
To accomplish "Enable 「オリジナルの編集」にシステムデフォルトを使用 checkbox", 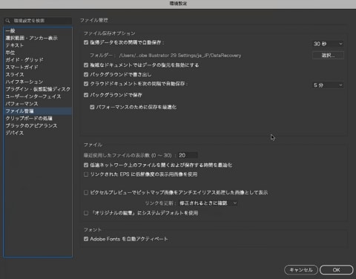I will 86,213.
